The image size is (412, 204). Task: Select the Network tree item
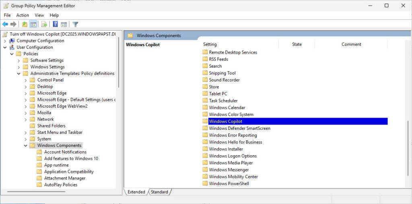point(45,119)
